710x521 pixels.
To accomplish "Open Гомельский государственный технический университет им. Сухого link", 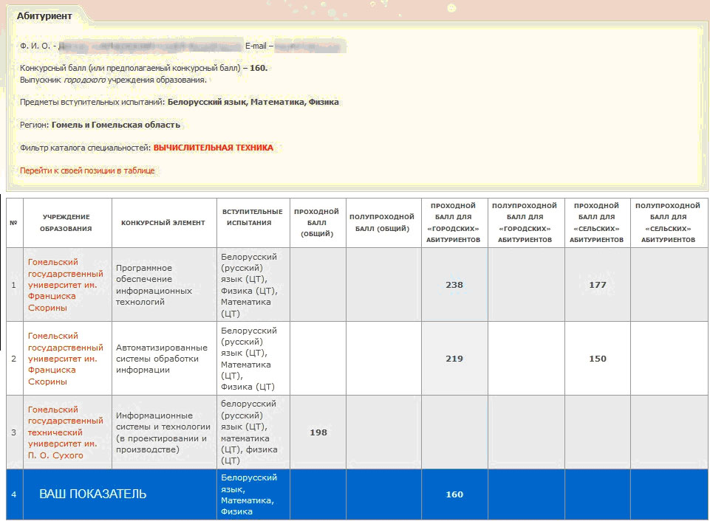I will [x=64, y=432].
